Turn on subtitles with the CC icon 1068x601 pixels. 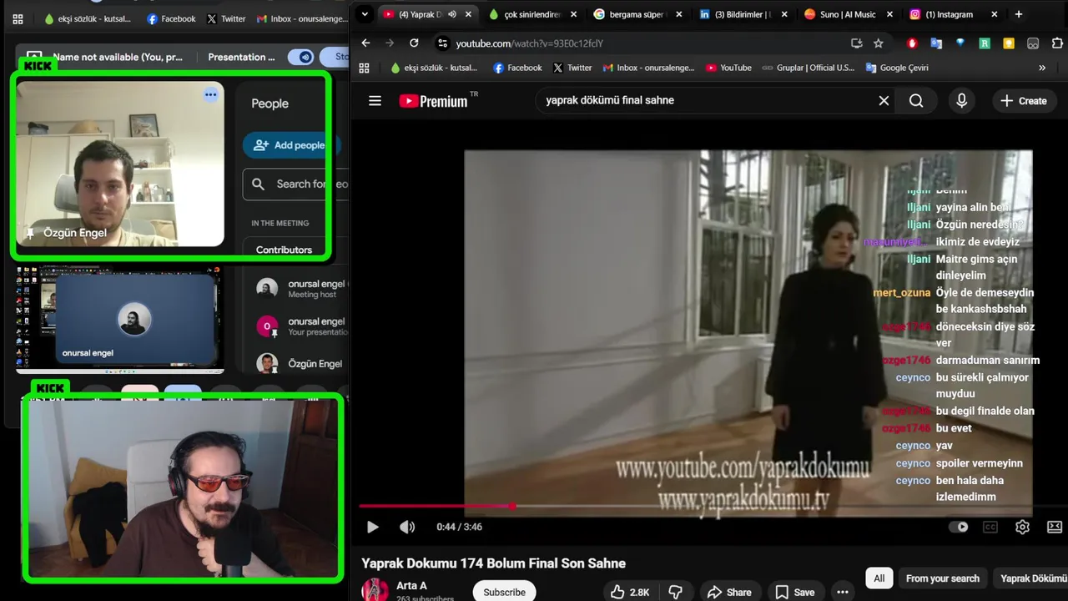[990, 527]
